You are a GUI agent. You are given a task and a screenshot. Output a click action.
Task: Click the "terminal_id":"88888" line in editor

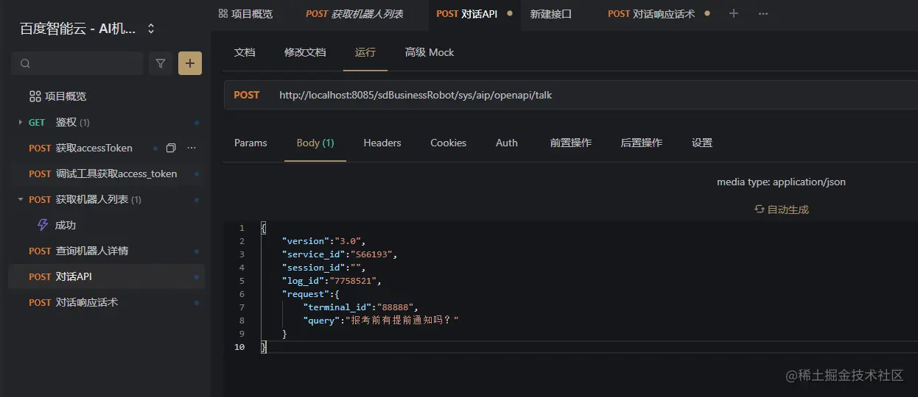point(361,307)
